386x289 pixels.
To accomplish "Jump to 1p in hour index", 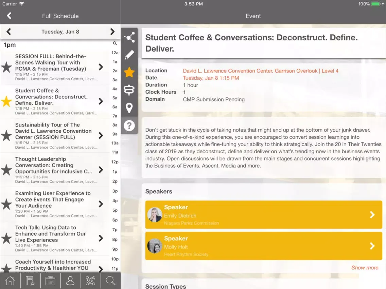I will 115,172.
